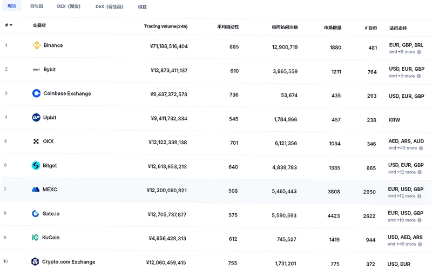Open the 借贷 tab
The image size is (432, 270).
(x=142, y=7)
